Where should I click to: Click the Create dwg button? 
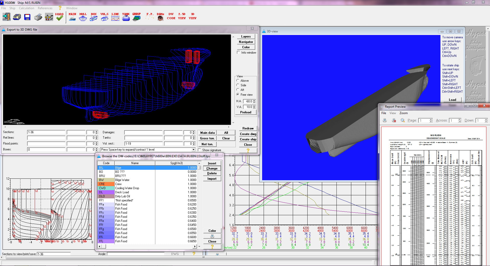[248, 134]
